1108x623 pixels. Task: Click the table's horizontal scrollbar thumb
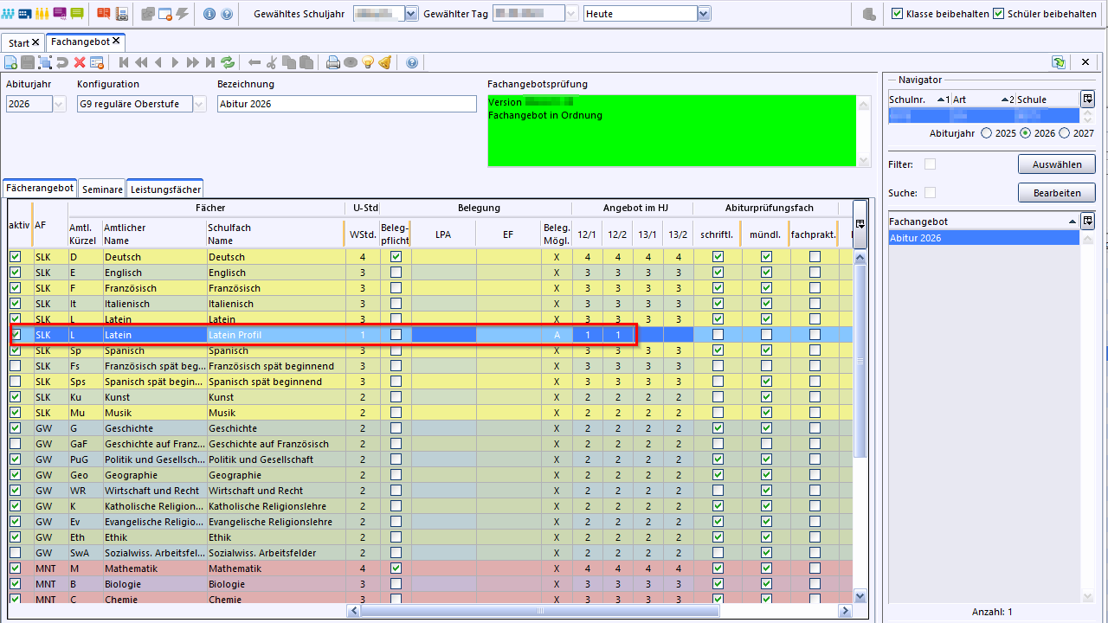[x=540, y=612]
